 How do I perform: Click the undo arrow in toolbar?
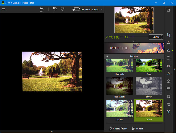(x=55, y=9)
